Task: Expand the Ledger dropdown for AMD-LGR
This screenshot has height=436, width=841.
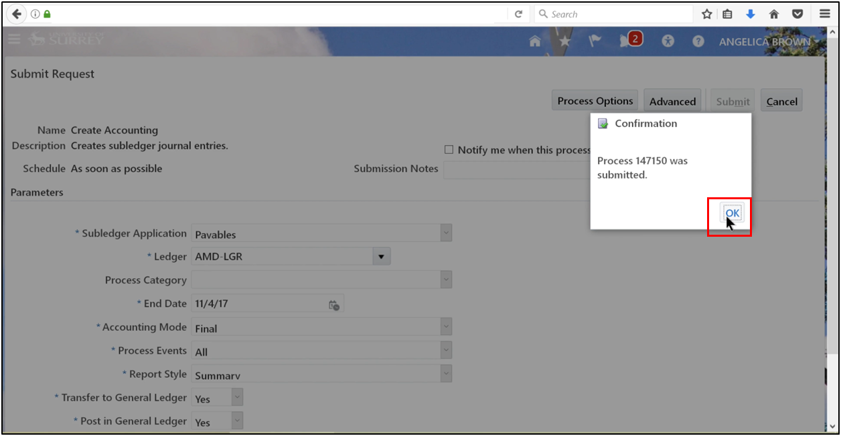Action: pyautogui.click(x=381, y=256)
